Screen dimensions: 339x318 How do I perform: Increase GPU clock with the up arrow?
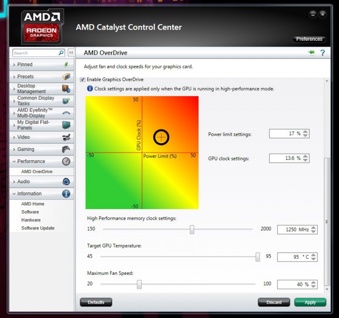click(x=305, y=156)
